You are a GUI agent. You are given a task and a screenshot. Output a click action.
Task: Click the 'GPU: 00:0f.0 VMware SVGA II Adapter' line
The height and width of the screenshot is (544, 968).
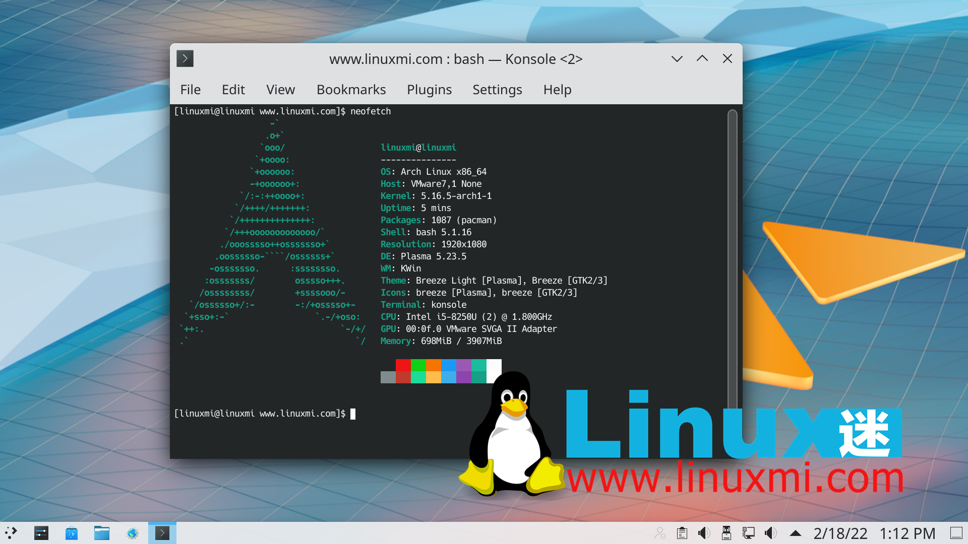469,329
